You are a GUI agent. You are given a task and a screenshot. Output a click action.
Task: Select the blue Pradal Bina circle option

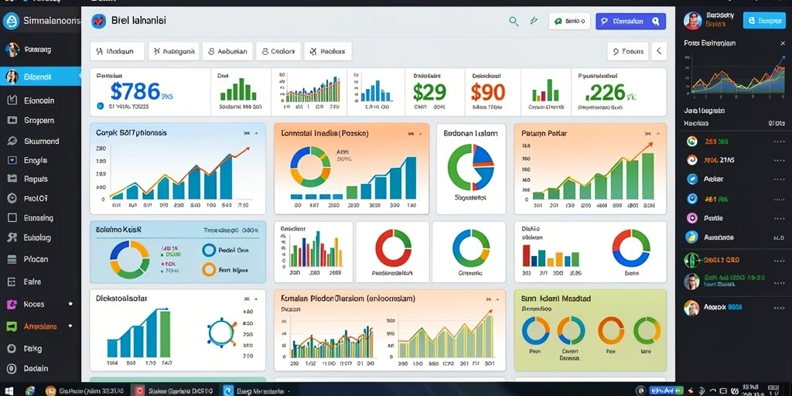[x=209, y=250]
